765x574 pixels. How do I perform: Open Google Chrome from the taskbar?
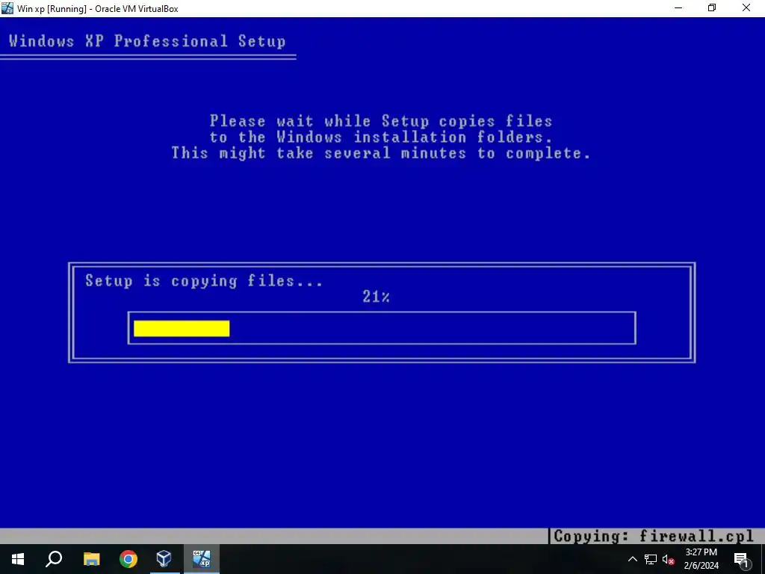pos(128,559)
